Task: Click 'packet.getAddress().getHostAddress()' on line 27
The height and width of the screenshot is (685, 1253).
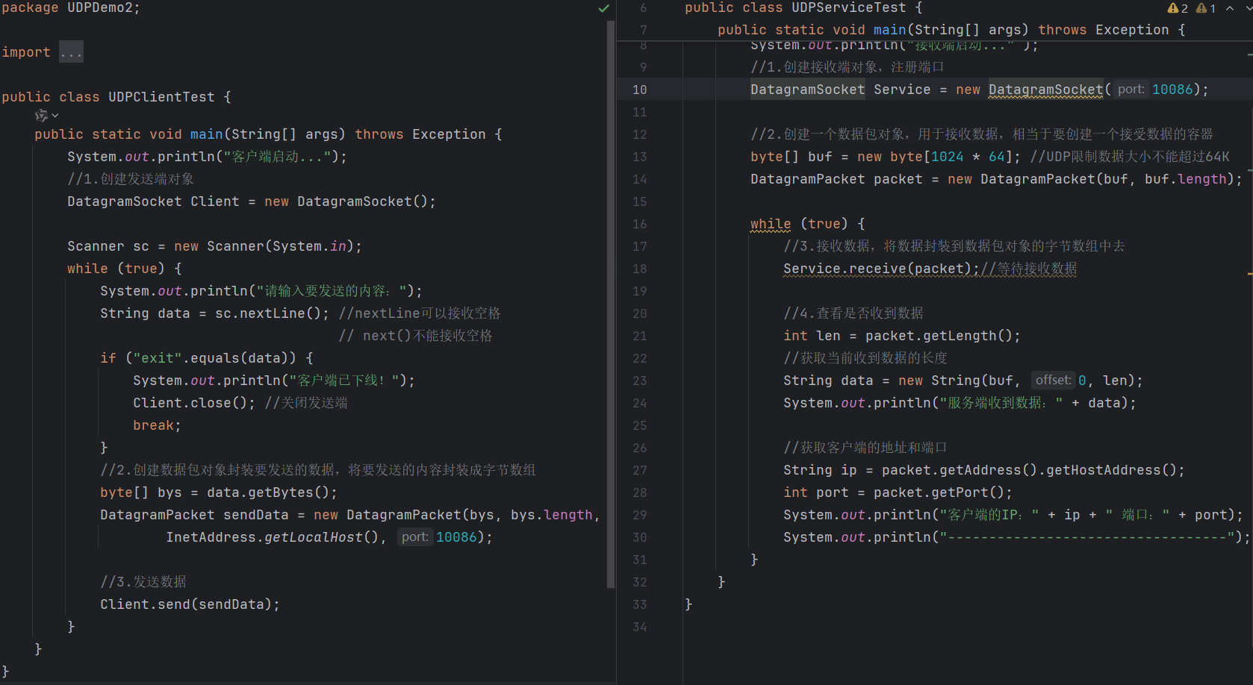Action: [1029, 470]
